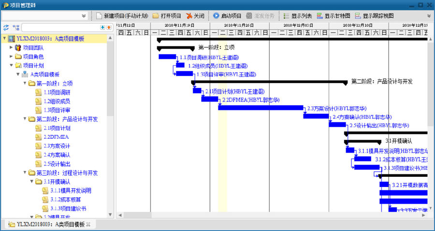Screen dimensions: 435x231
Task: Click 3.1.1模具开发说明 Gantt bar
Action: 350,150
